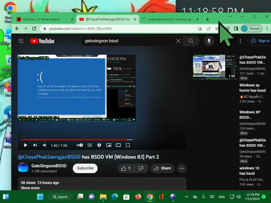This screenshot has width=271, height=203.
Task: Switch to theater mode
Action: [x=118, y=145]
